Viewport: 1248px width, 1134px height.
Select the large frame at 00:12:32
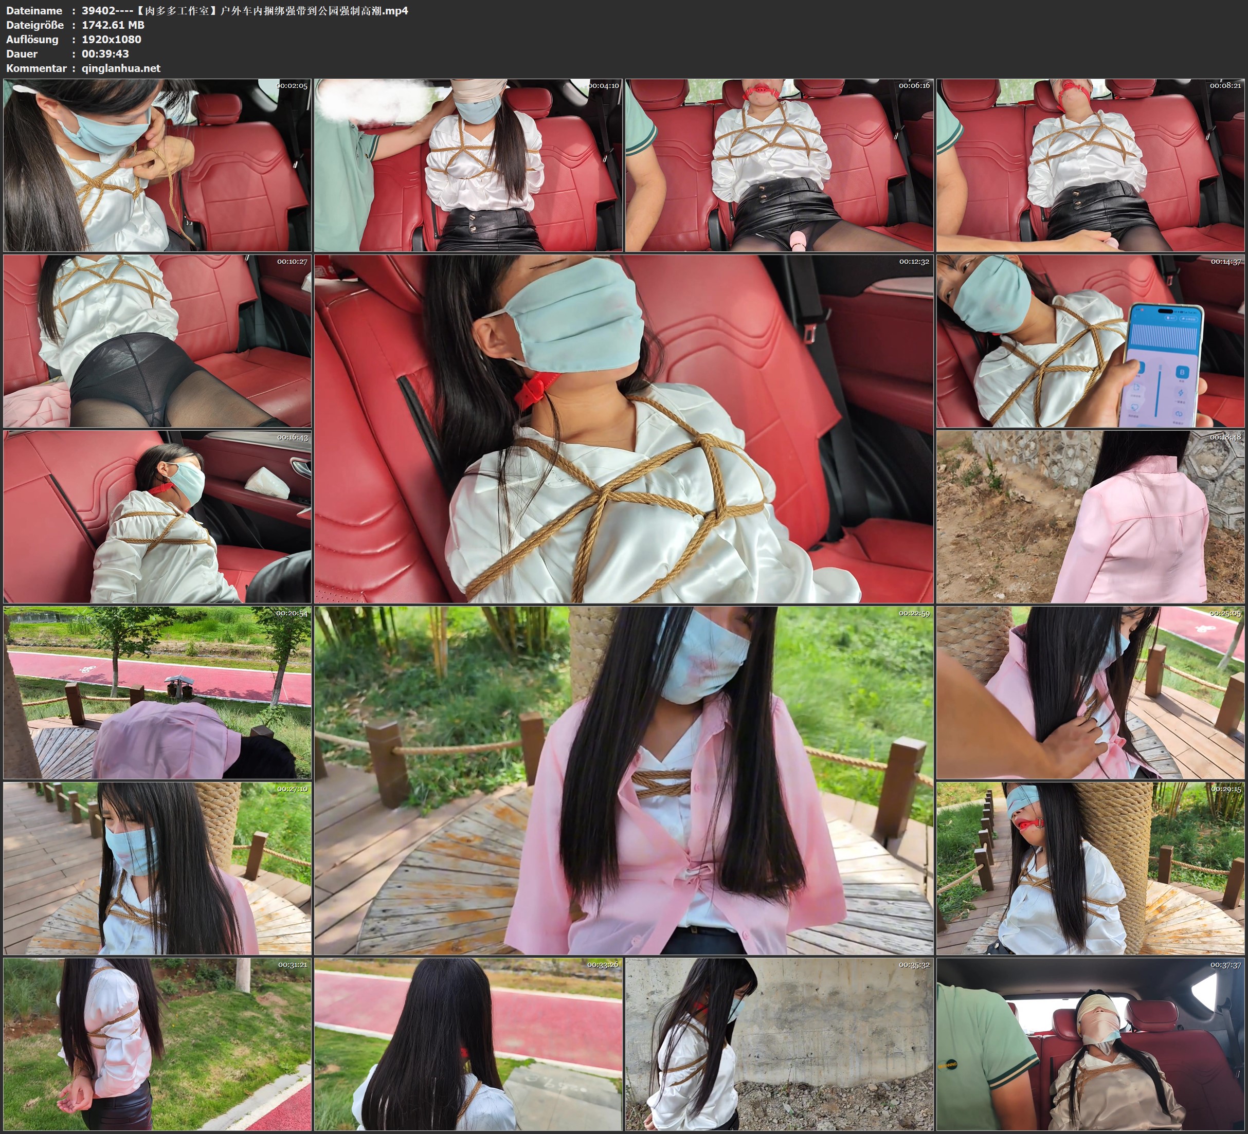point(623,428)
